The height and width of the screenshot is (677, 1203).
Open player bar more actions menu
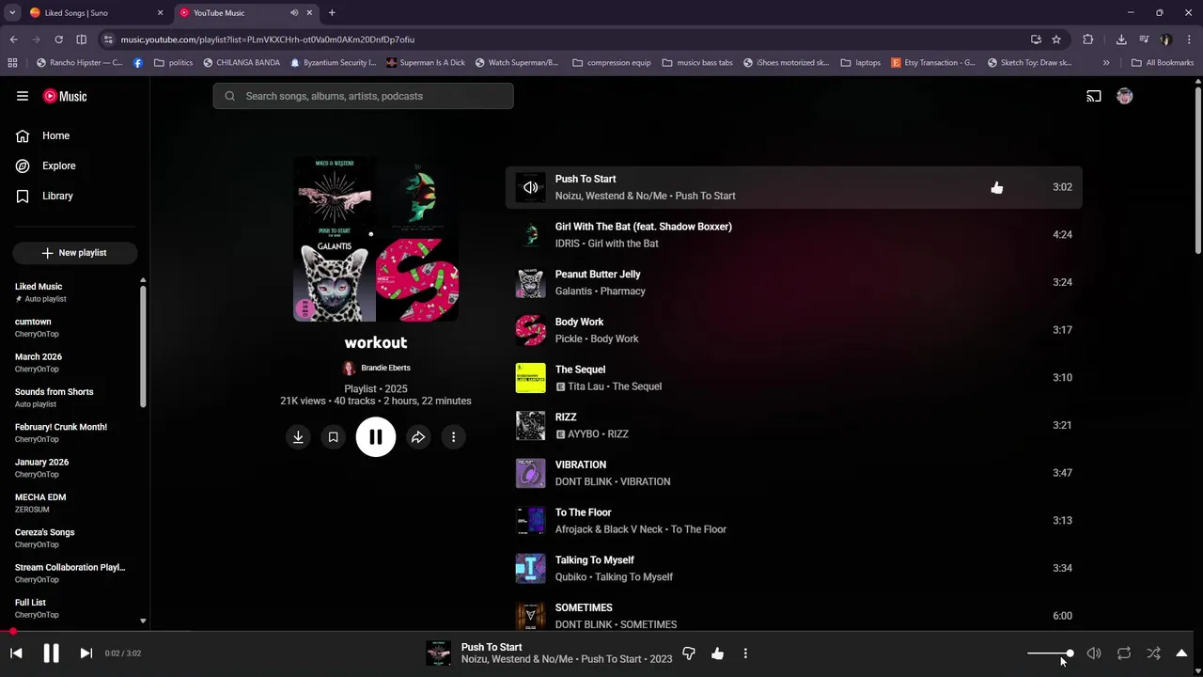(x=745, y=653)
